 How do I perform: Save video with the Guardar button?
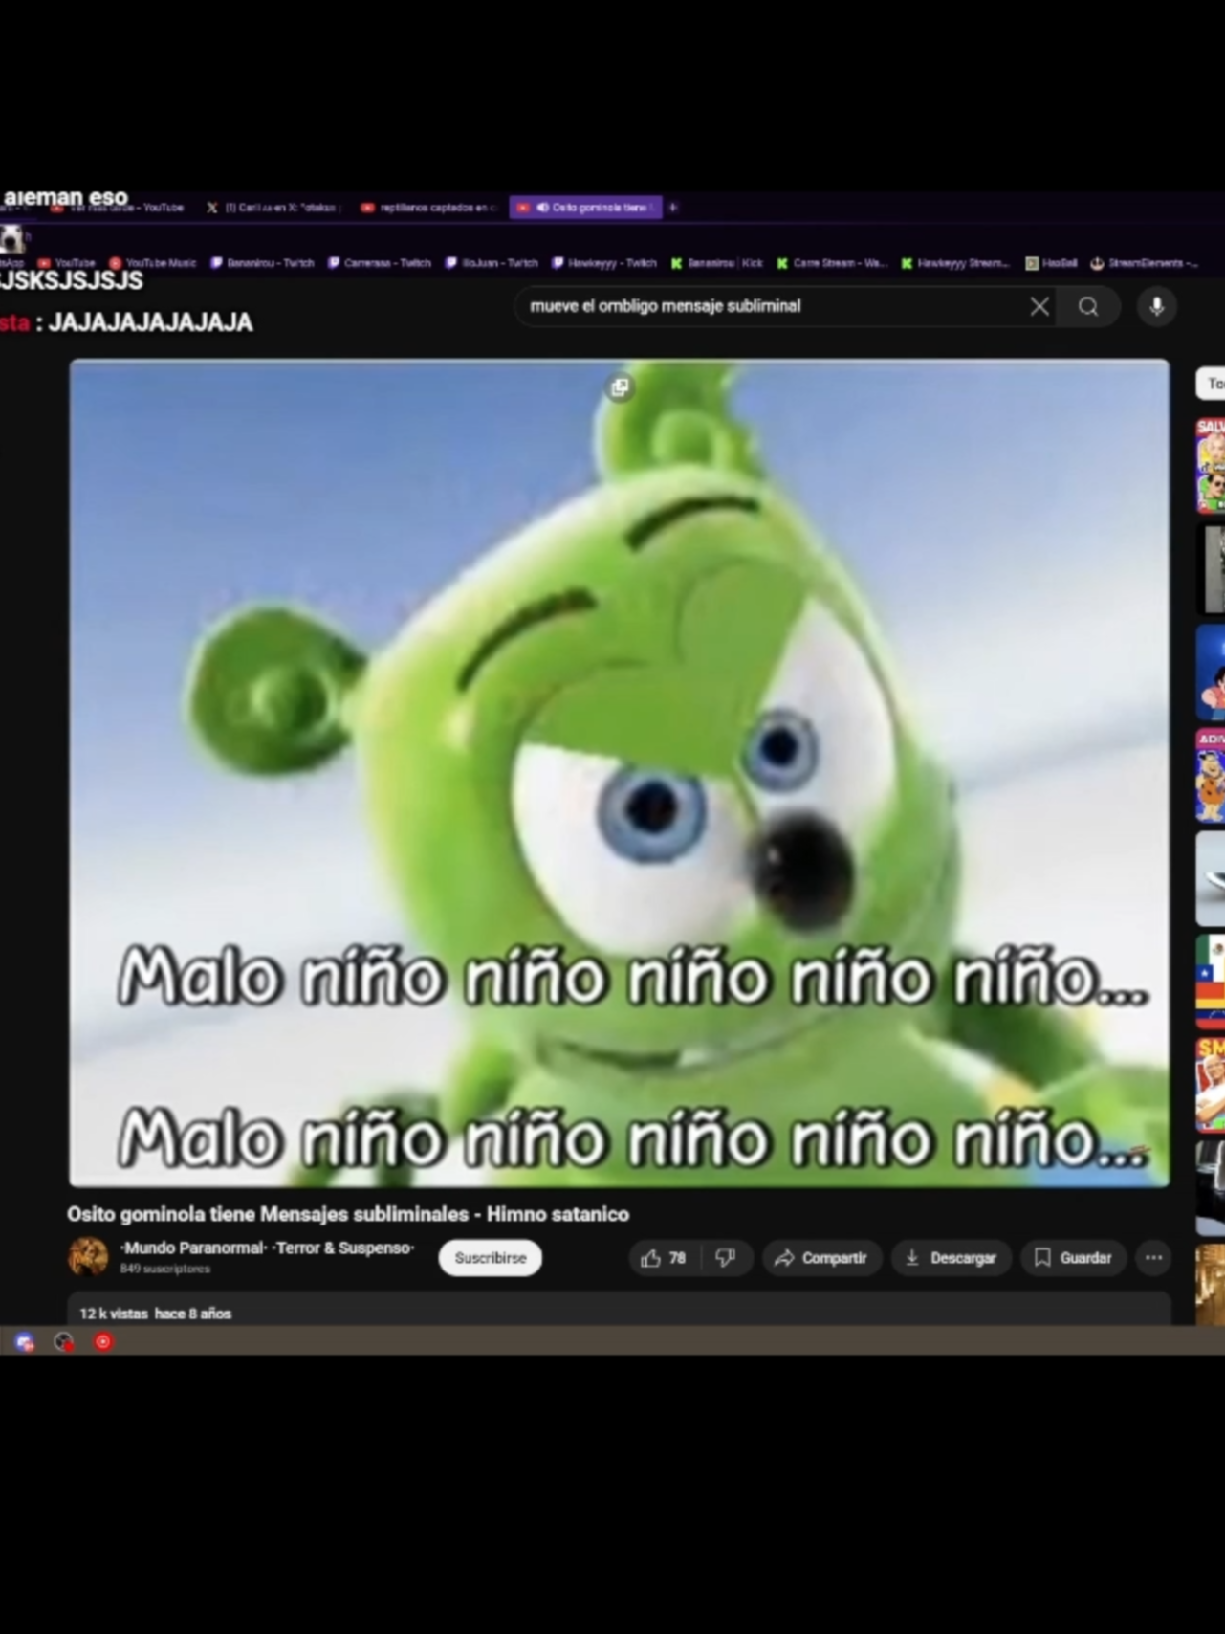(1073, 1258)
